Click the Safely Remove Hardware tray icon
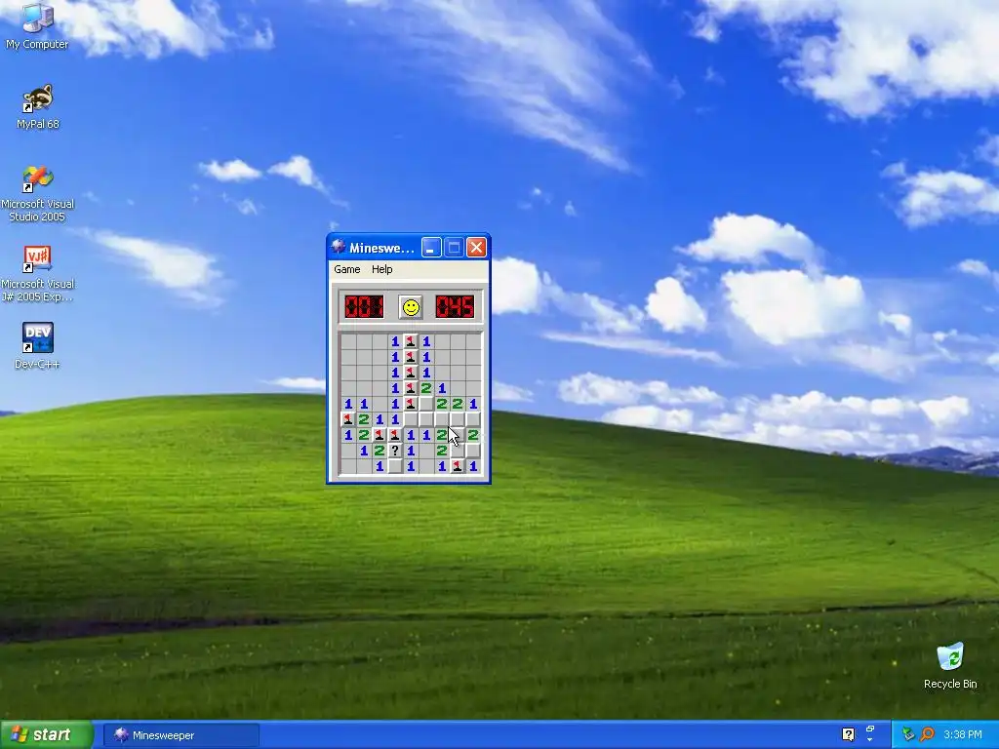This screenshot has width=999, height=749. click(908, 735)
